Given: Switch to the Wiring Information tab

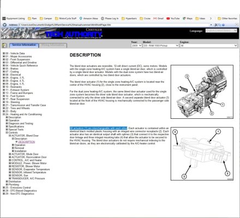Looking at the screenshot, I should click(x=53, y=45).
